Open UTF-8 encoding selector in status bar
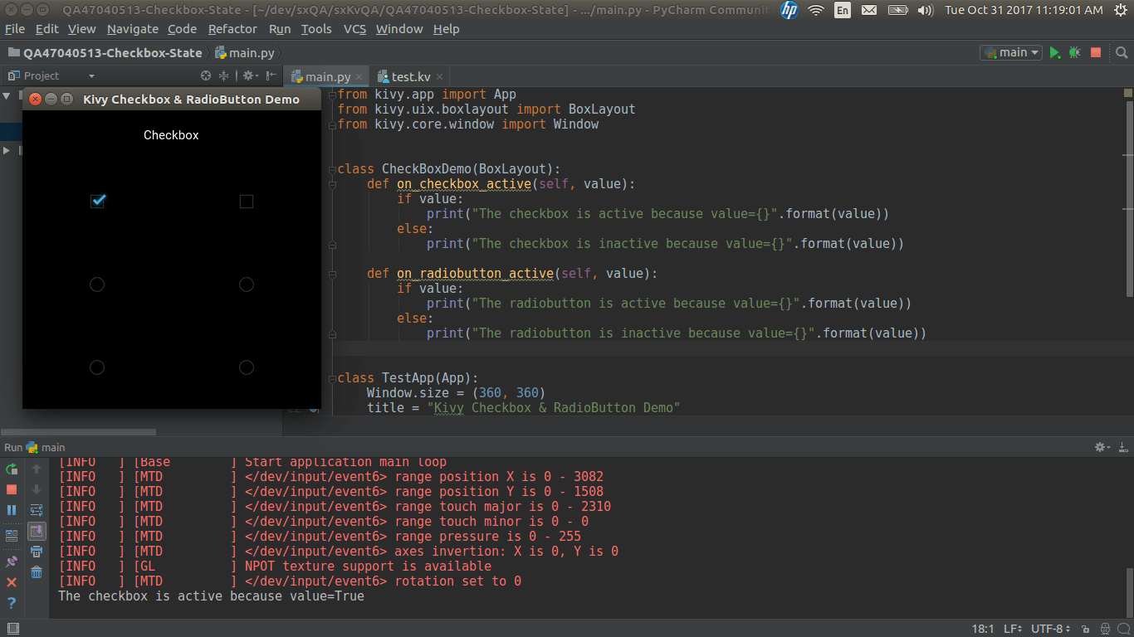This screenshot has height=637, width=1134. pos(1051,629)
